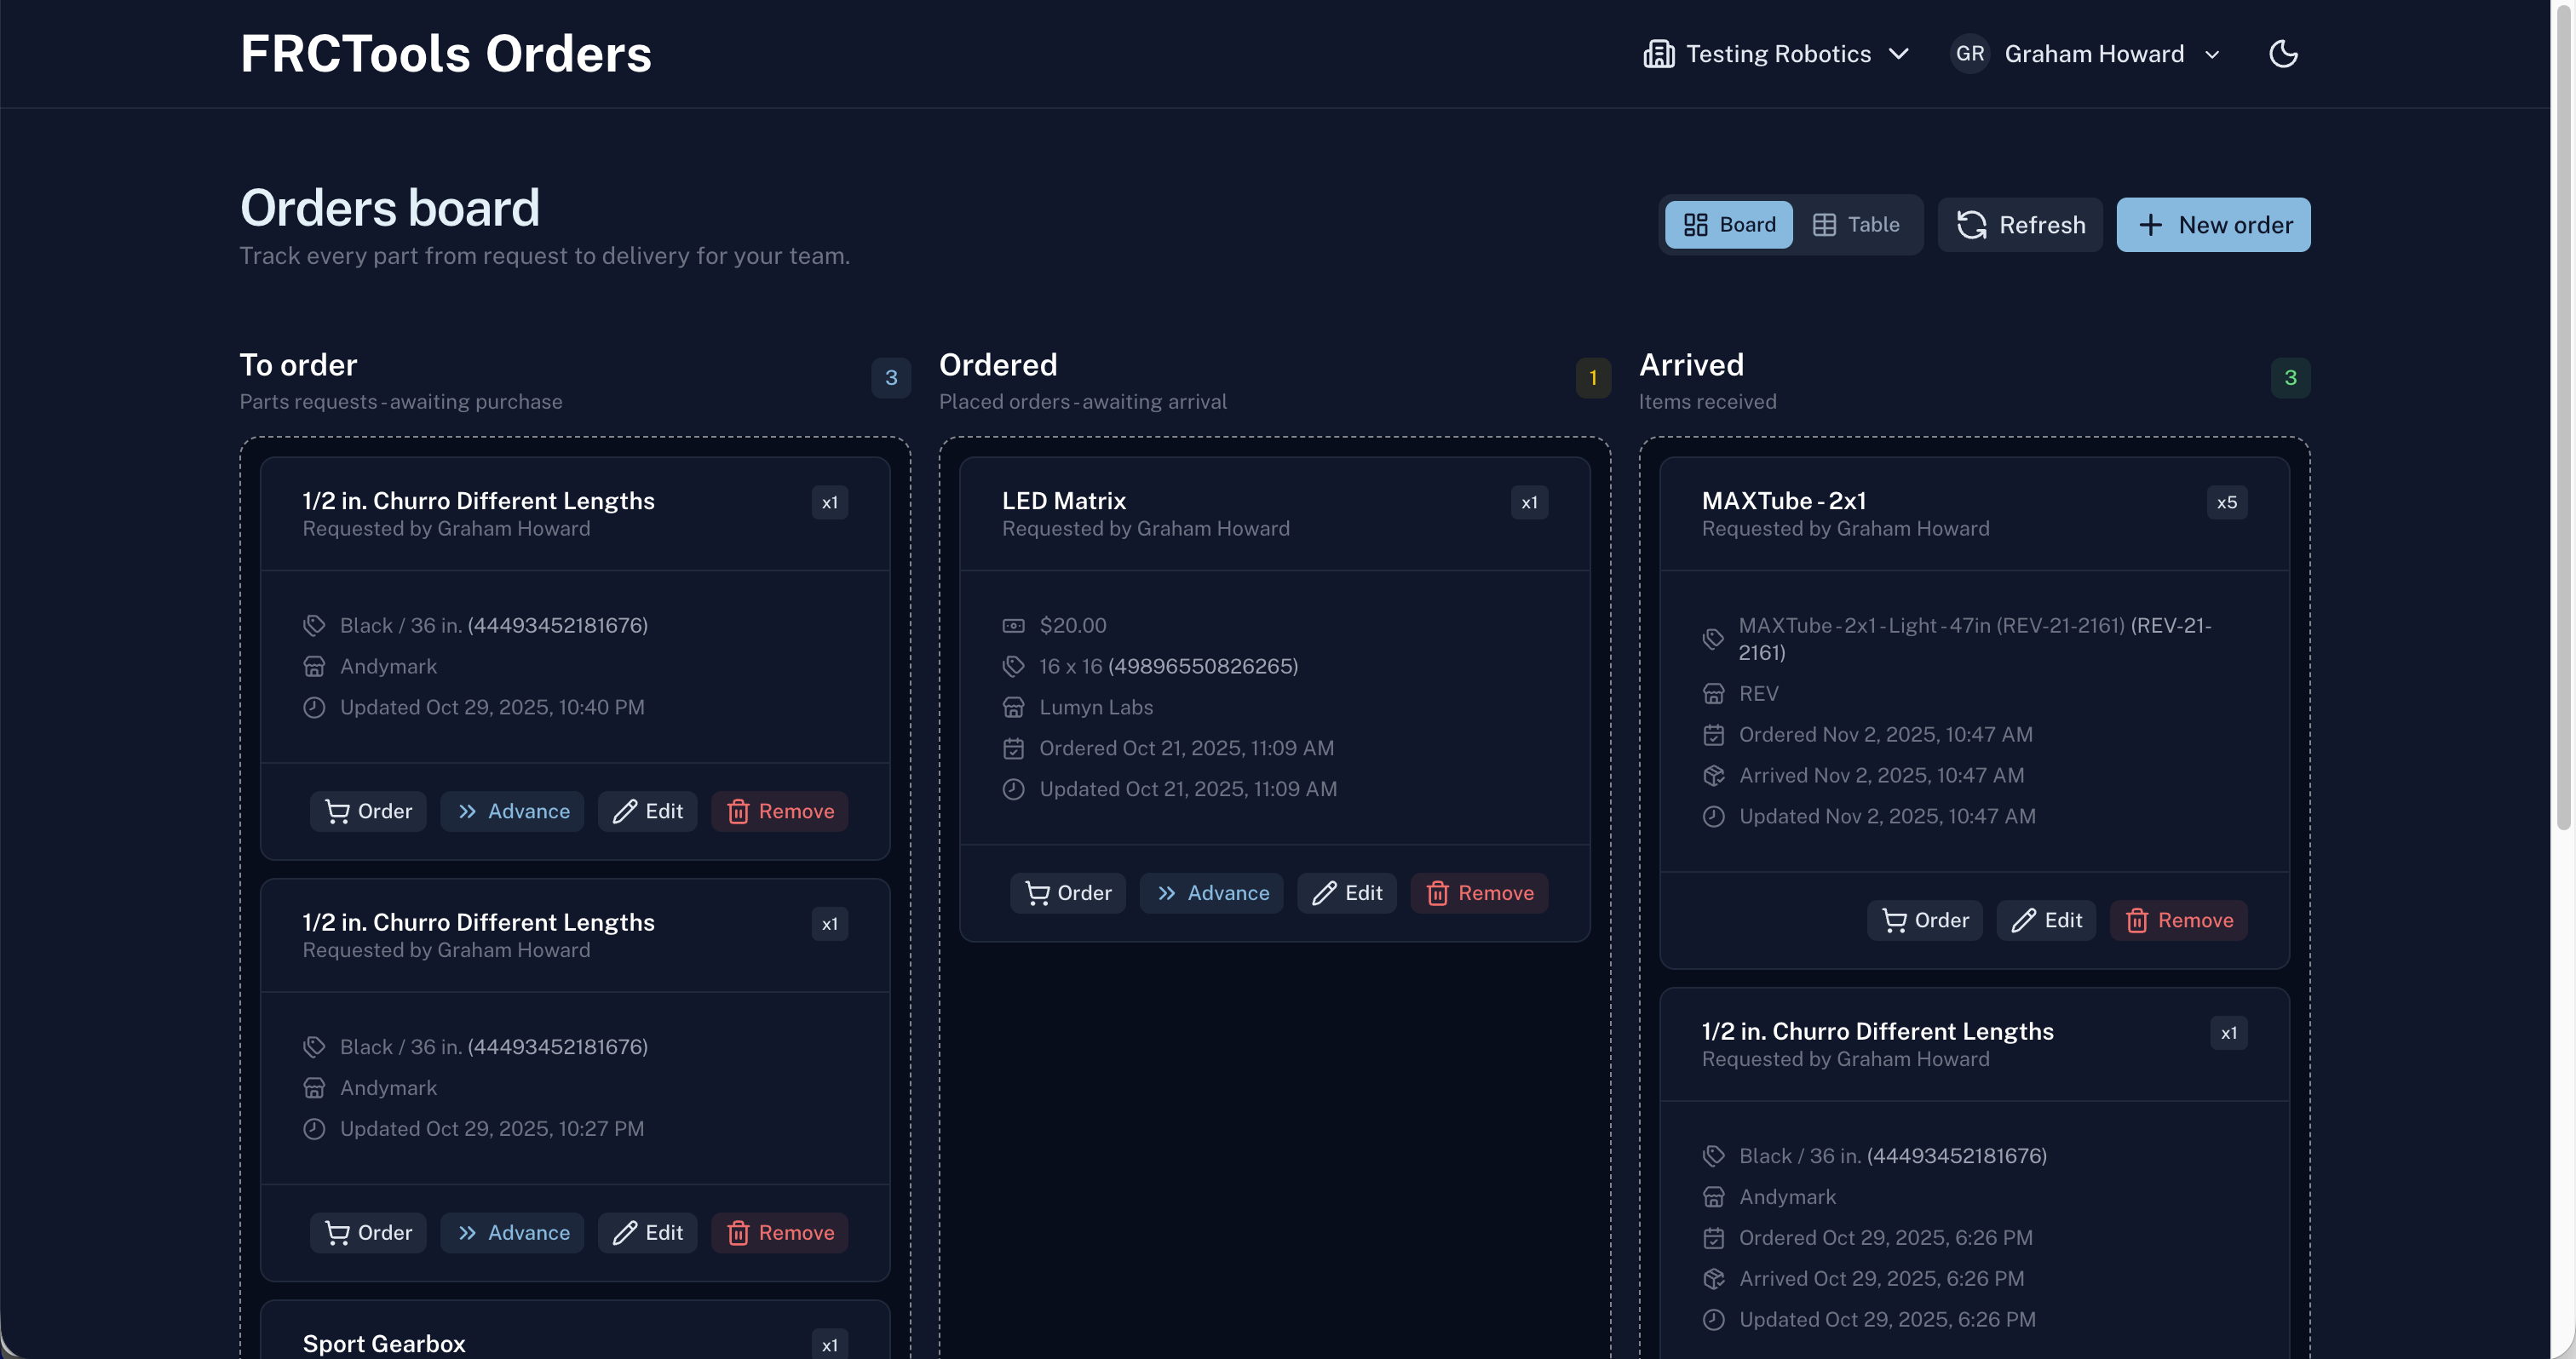This screenshot has height=1359, width=2576.
Task: Advance second Churro Different Lengths card
Action: (512, 1233)
